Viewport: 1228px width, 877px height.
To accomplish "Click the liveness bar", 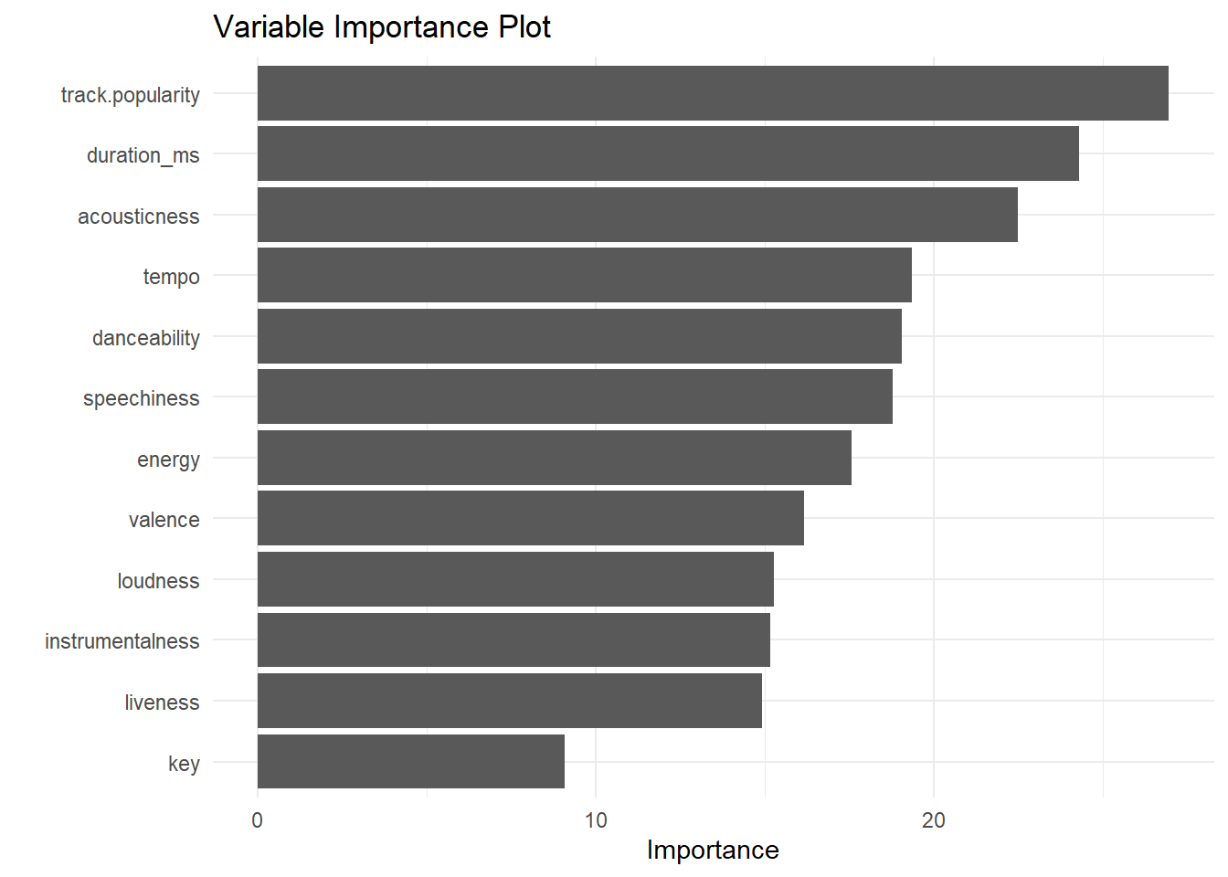I will tap(510, 701).
